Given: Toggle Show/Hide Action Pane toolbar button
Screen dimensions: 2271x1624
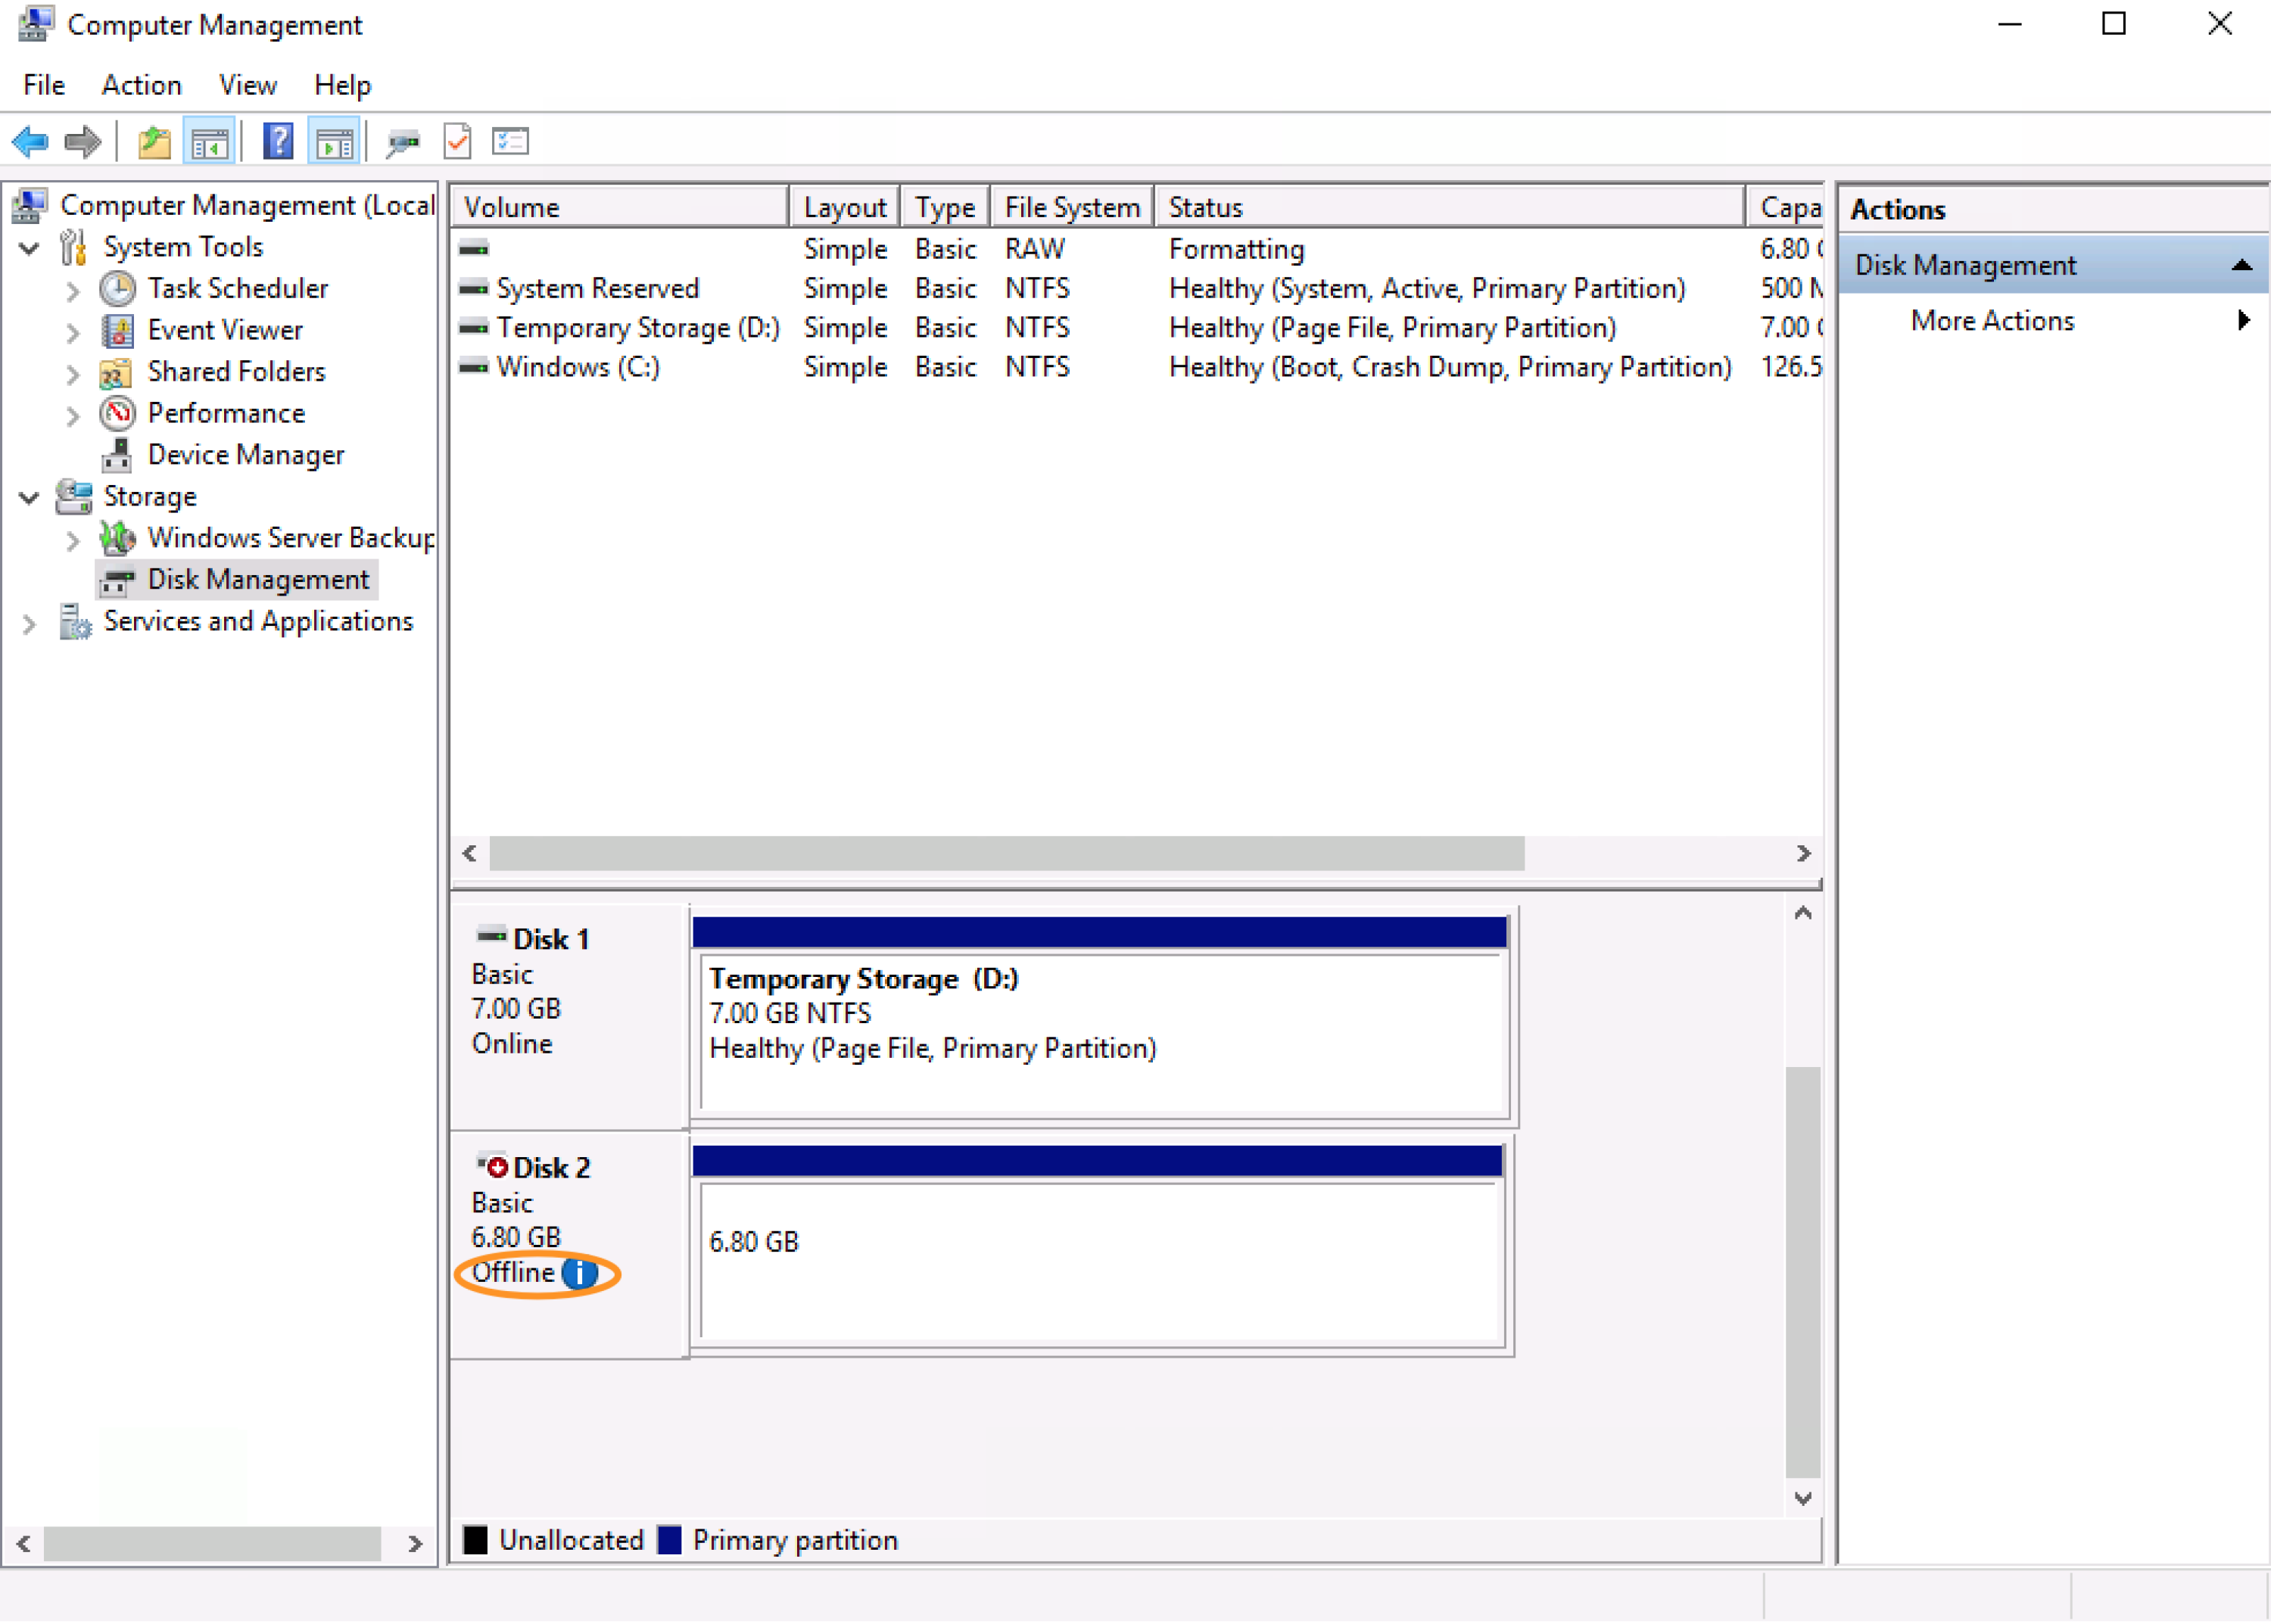Looking at the screenshot, I should [x=334, y=142].
